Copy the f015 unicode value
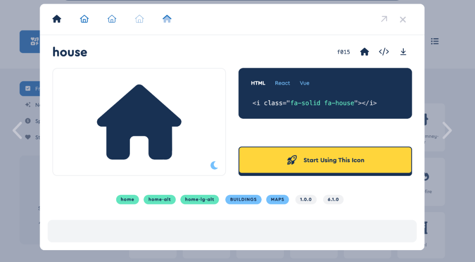 coord(343,52)
